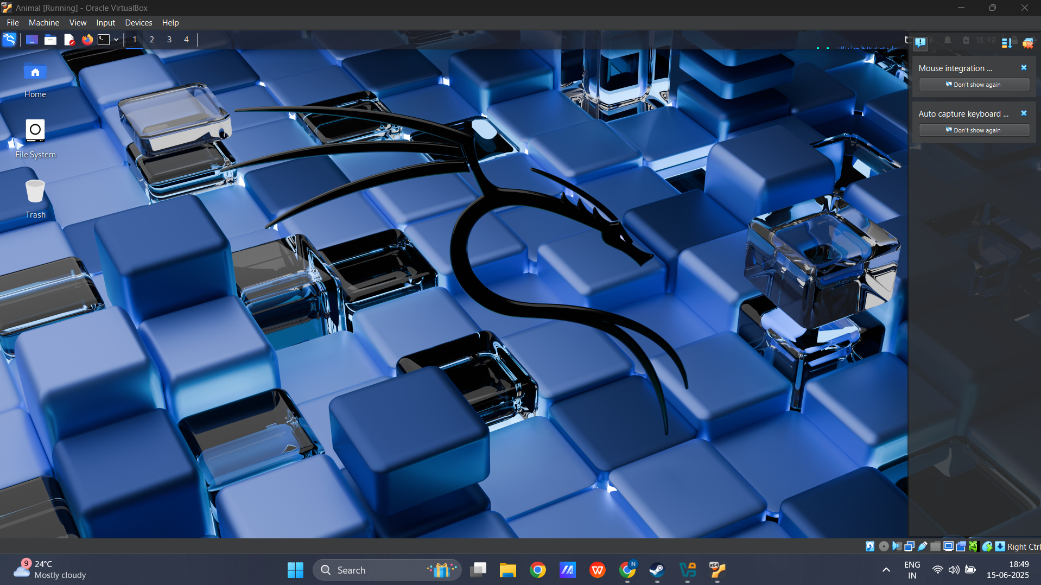Viewport: 1041px width, 585px height.
Task: Open the terminal emulator in the panel
Action: [104, 40]
